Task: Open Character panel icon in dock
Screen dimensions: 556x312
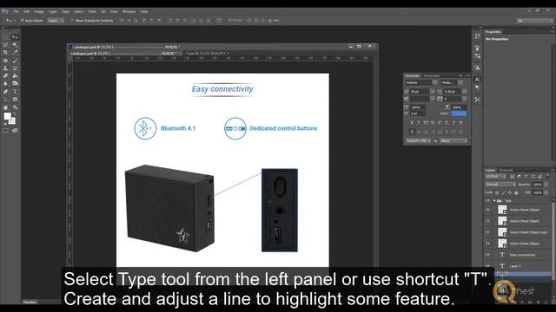Action: (x=477, y=79)
